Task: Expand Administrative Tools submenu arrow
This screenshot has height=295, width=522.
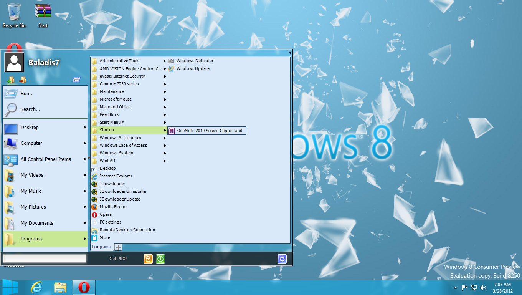Action: 165,61
